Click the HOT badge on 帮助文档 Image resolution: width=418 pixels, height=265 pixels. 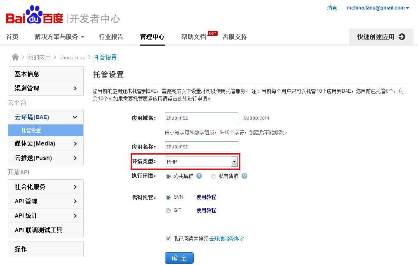coord(212,33)
